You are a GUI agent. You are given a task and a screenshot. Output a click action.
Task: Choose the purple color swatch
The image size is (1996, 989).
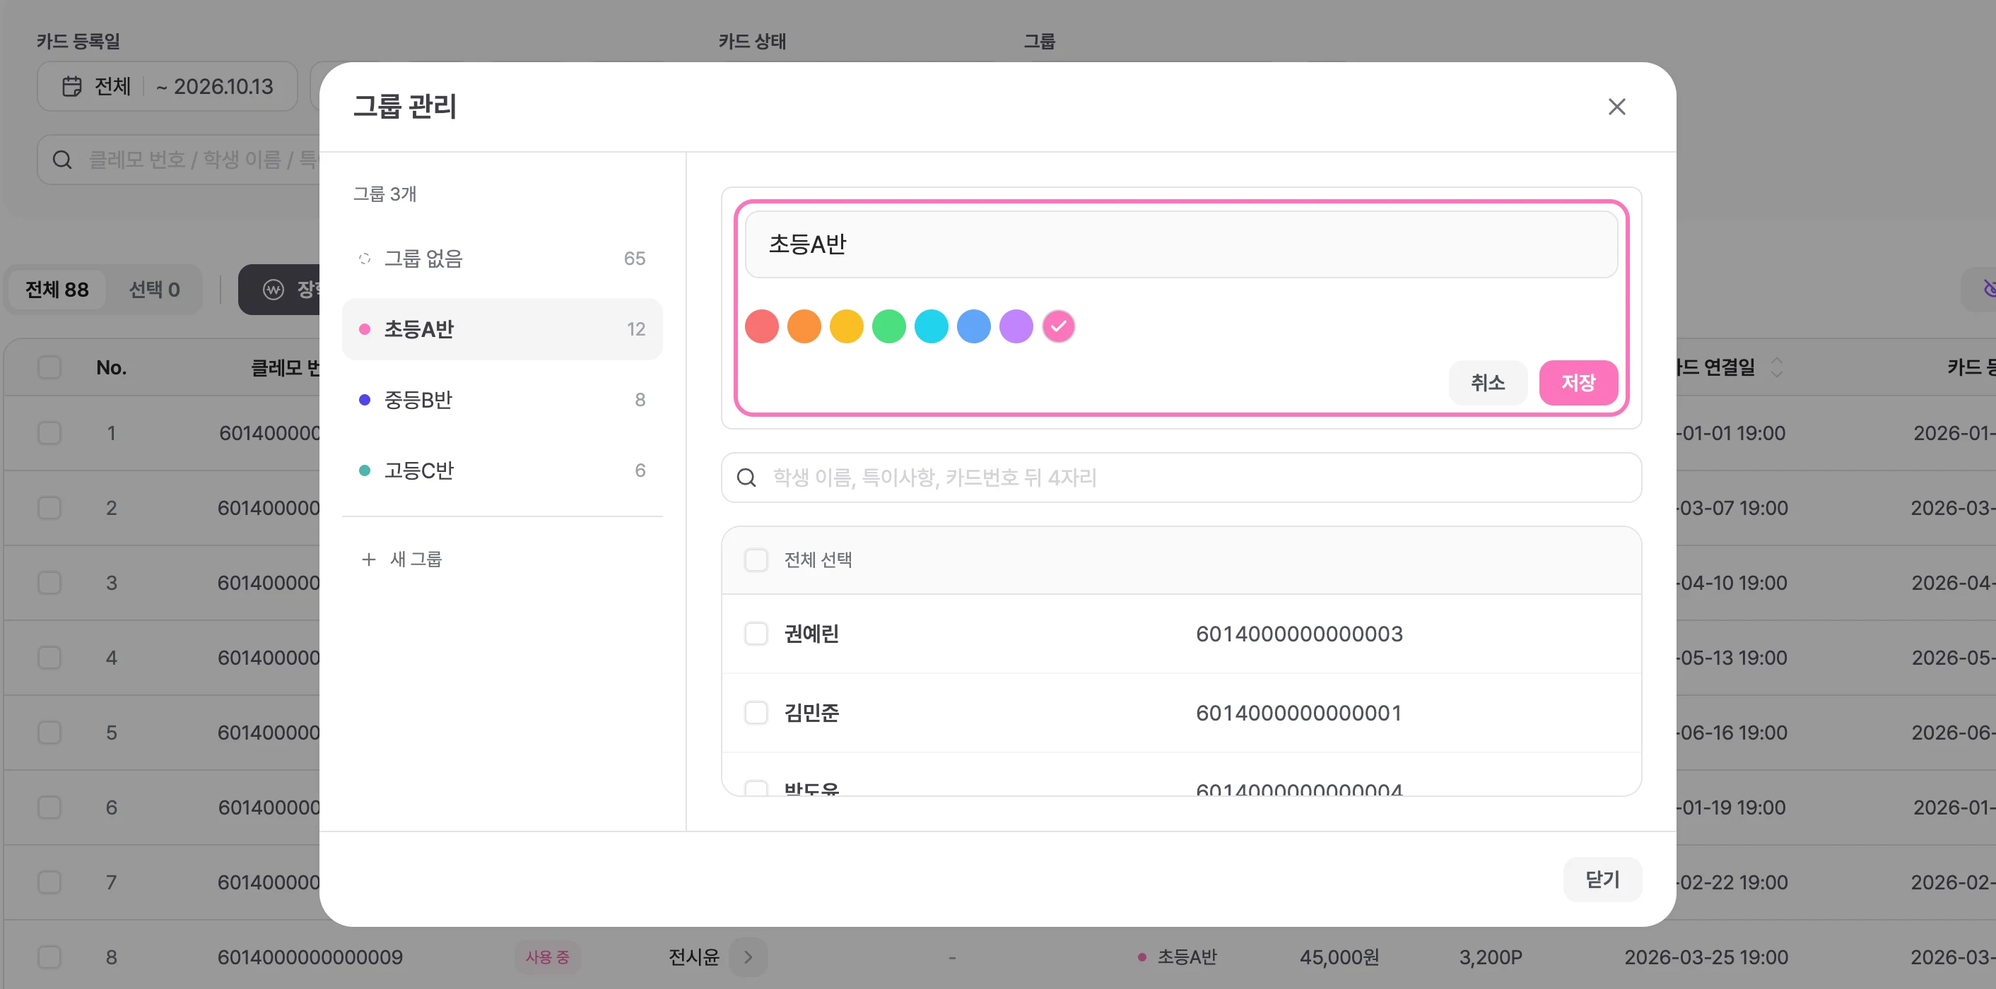coord(1016,326)
